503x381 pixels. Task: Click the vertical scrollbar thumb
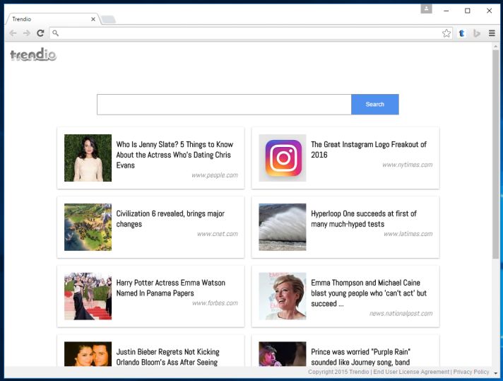click(496, 154)
